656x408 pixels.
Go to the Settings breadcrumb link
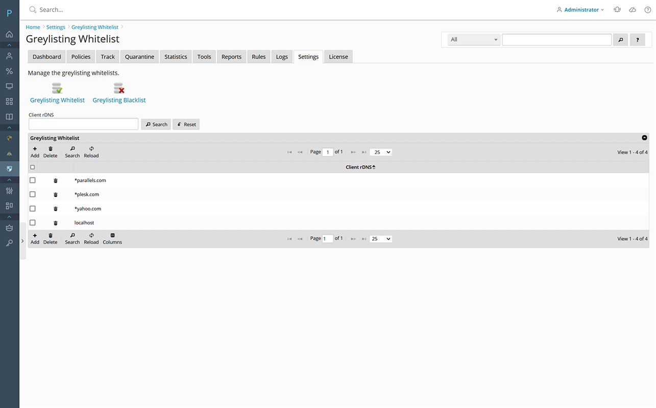[x=56, y=27]
